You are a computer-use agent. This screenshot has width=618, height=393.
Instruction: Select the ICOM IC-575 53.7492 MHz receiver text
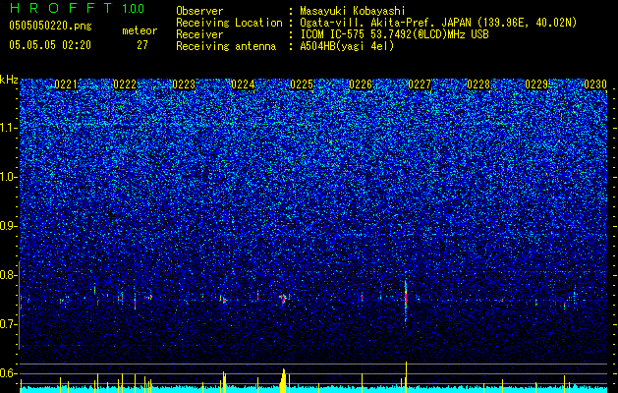[x=394, y=34]
